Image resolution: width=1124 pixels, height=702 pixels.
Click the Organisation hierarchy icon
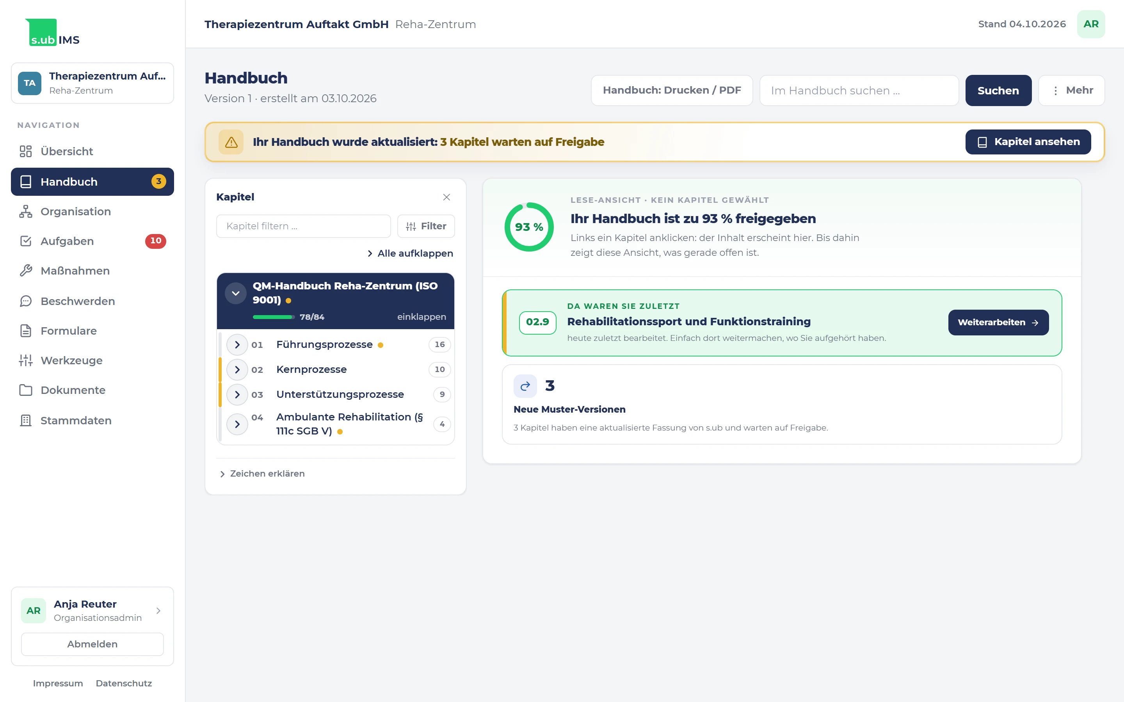[25, 211]
